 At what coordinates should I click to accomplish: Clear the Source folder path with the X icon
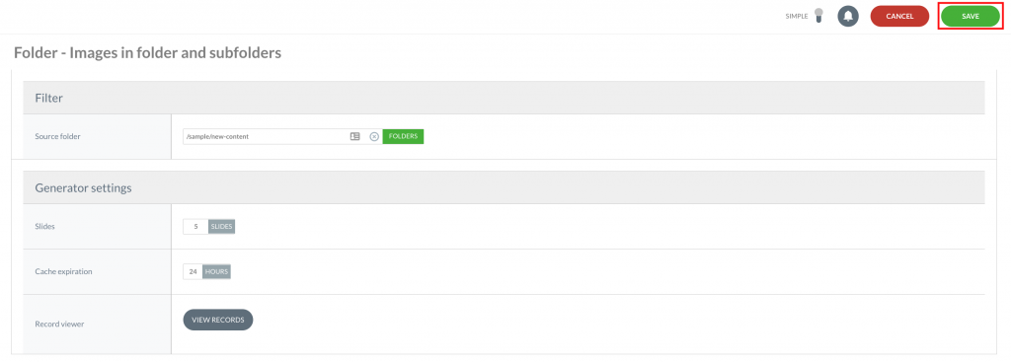tap(374, 136)
